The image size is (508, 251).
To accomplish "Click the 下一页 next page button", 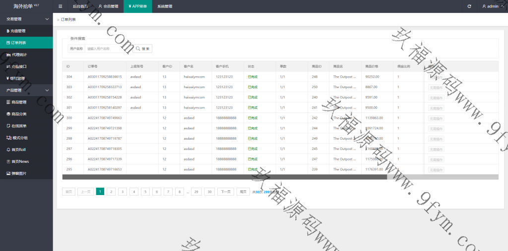I will [x=225, y=192].
